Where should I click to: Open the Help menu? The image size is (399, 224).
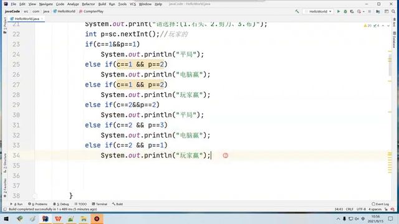158,4
